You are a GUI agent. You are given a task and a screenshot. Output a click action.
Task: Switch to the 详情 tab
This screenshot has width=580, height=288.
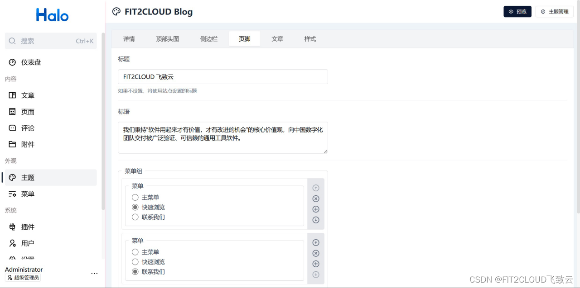129,39
